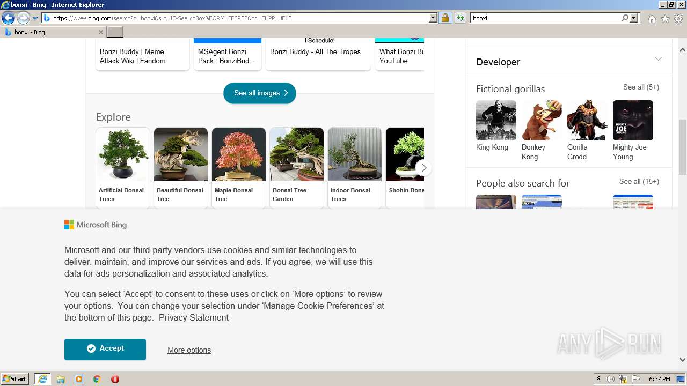
Task: Click the address bar URL field
Action: click(235, 18)
